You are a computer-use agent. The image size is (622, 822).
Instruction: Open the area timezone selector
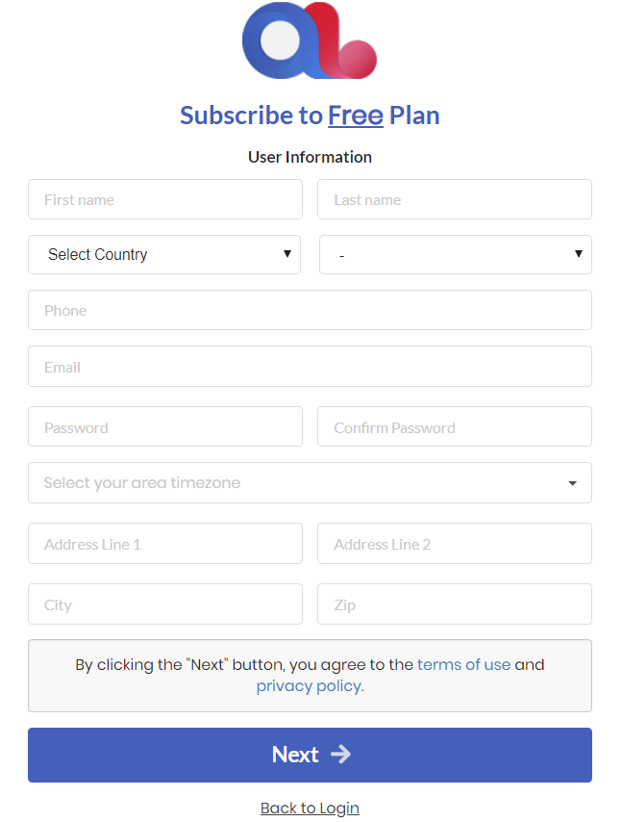coord(310,483)
